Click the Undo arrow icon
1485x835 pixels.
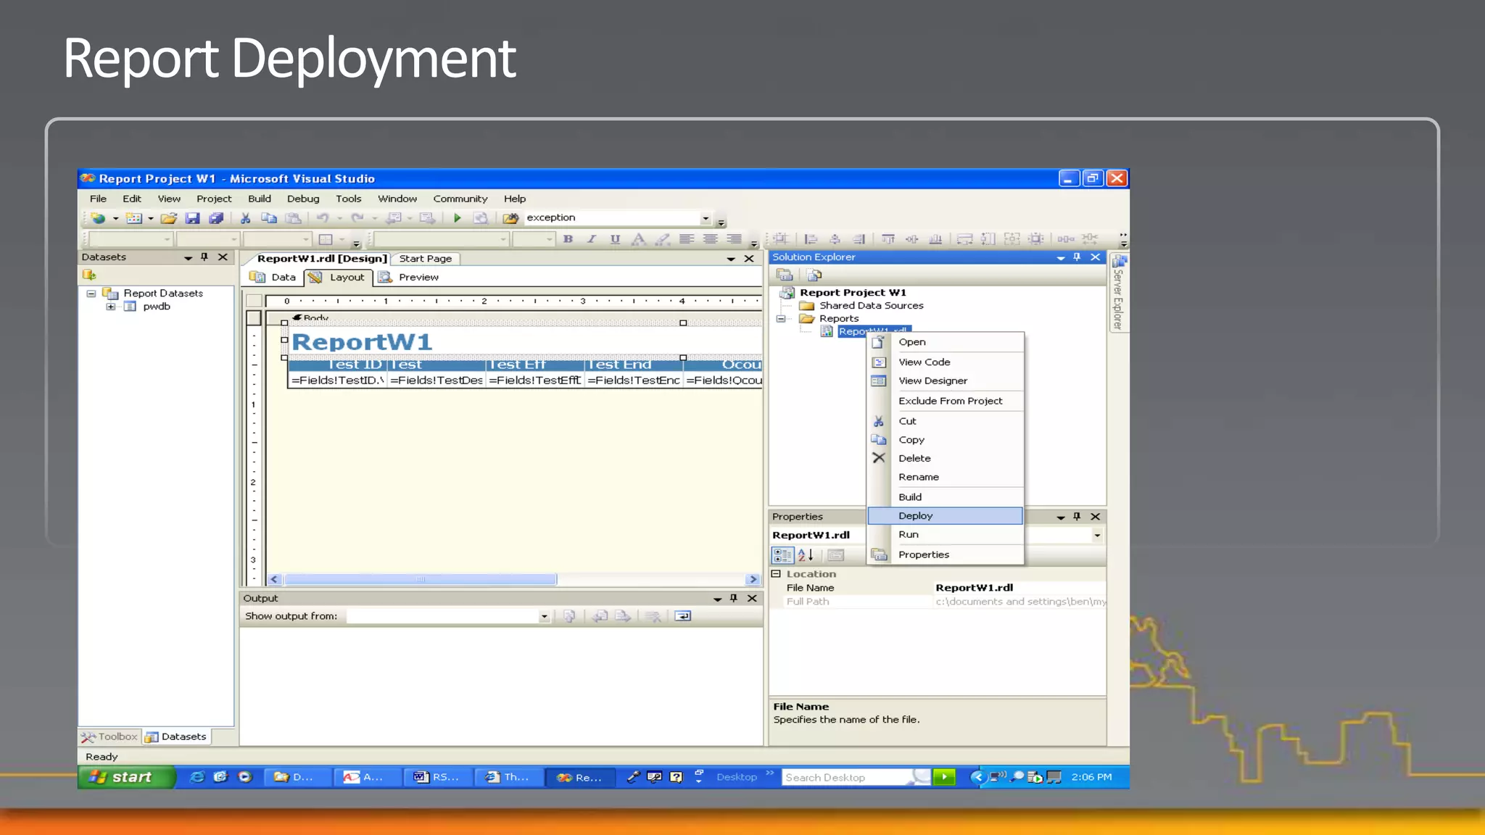(x=323, y=218)
